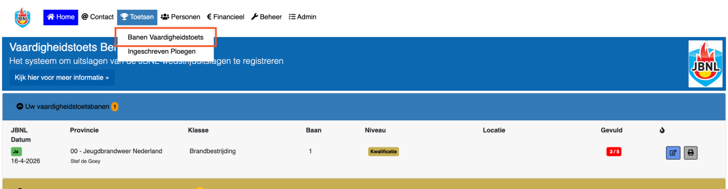This screenshot has width=728, height=189.
Task: Click the green 'Ja' JBNL badge
Action: [16, 151]
